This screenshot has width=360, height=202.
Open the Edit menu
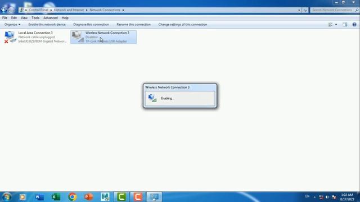(x=13, y=18)
